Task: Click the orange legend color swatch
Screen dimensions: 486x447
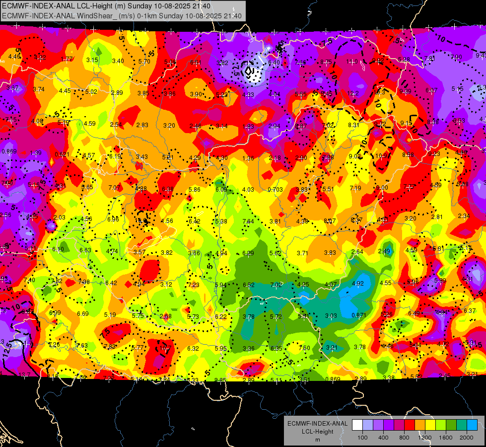Action: click(x=420, y=425)
